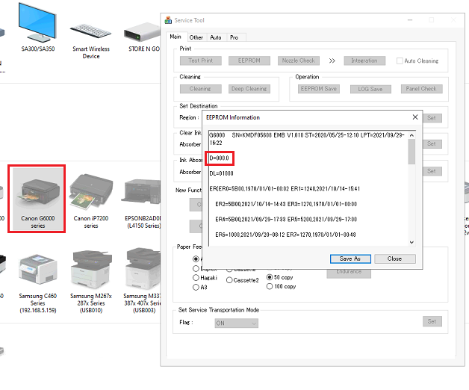The width and height of the screenshot is (469, 390).
Task: Select the Cassette2 radio button
Action: coord(229,280)
